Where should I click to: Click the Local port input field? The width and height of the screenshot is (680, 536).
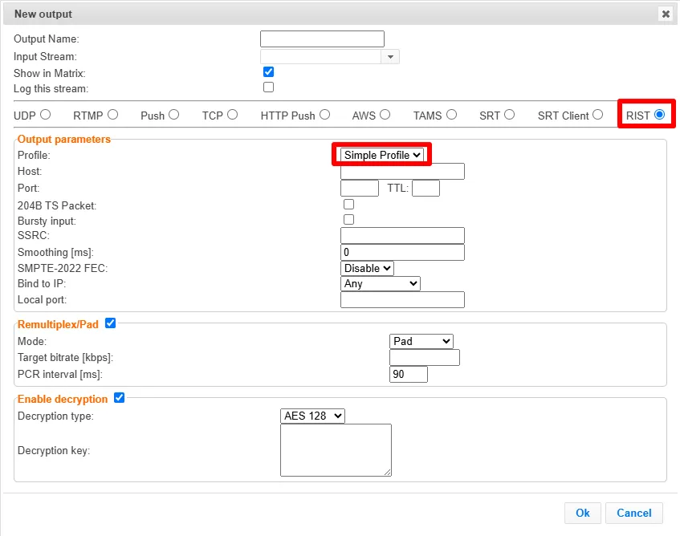[x=402, y=300]
